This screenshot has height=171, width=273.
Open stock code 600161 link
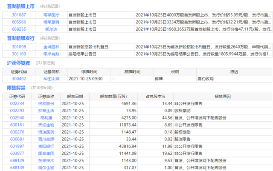(17, 125)
